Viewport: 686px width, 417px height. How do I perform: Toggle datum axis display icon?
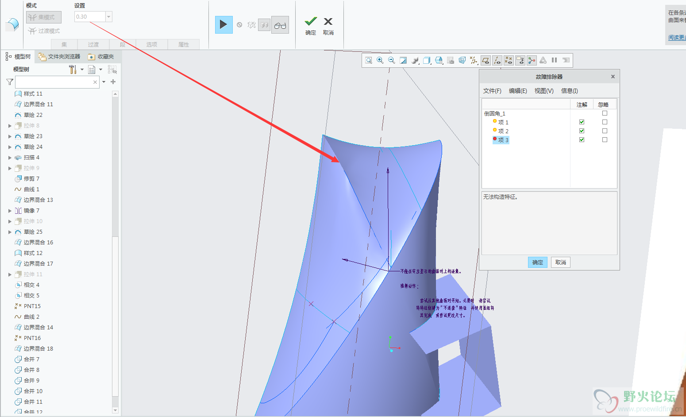click(497, 61)
